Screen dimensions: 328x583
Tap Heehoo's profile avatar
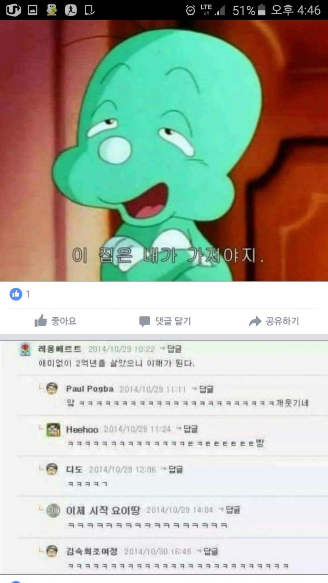pos(53,429)
